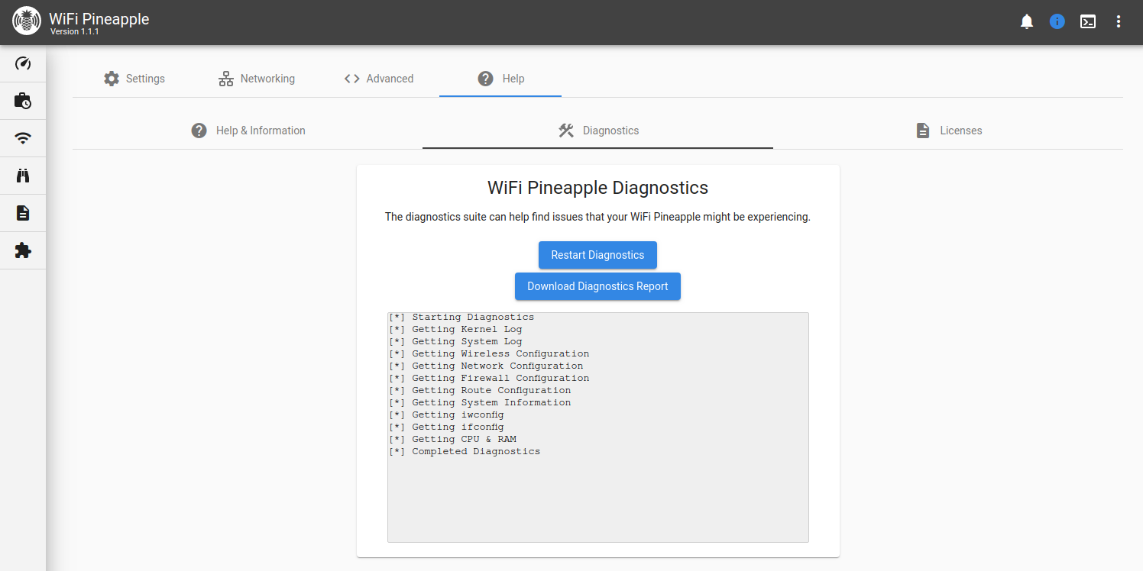Click Restart Diagnostics button
Viewport: 1143px width, 571px height.
tap(597, 255)
